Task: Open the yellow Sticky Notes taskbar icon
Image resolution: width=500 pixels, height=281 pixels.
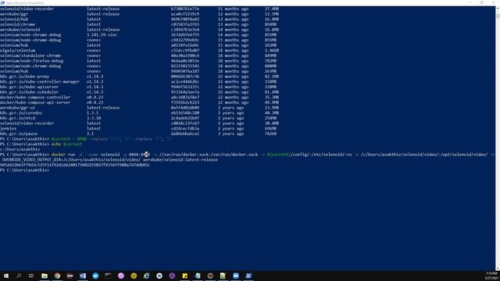Action: pos(184,276)
